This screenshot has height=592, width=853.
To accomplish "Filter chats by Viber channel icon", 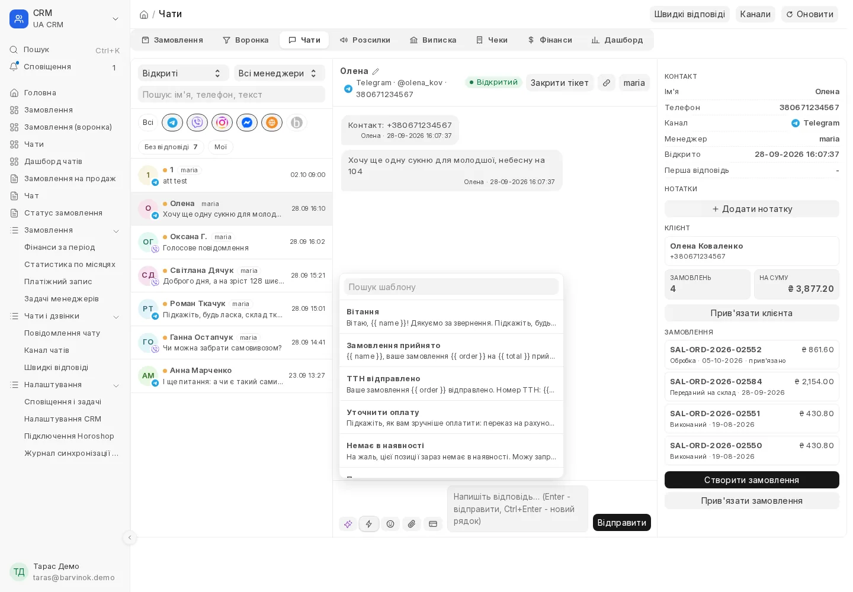I will coord(197,123).
